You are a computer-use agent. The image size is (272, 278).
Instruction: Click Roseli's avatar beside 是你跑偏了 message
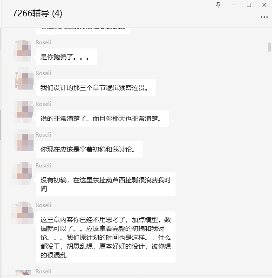coord(23,51)
